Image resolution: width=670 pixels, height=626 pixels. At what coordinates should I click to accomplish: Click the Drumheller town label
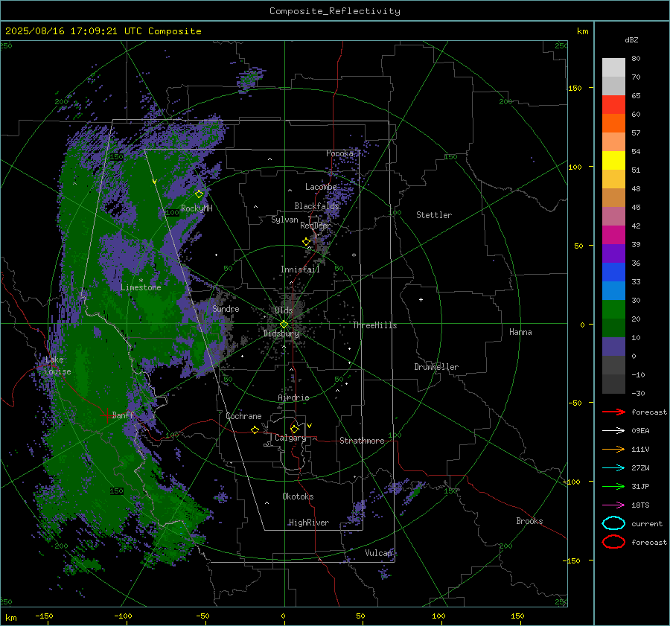pos(435,367)
